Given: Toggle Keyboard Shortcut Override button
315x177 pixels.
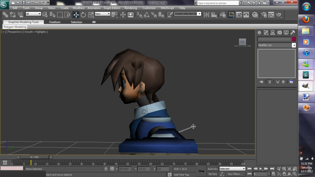Looking at the screenshot, I should (x=131, y=15).
